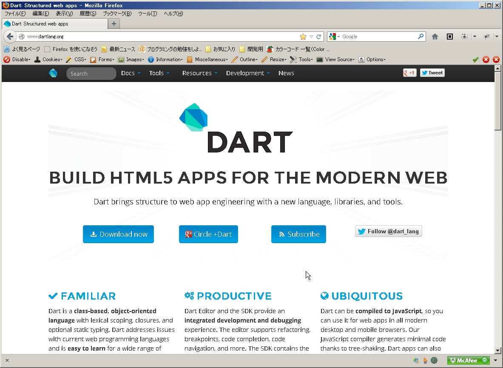
Task: Expand the Tools menu in Dart navbar
Action: (x=159, y=73)
